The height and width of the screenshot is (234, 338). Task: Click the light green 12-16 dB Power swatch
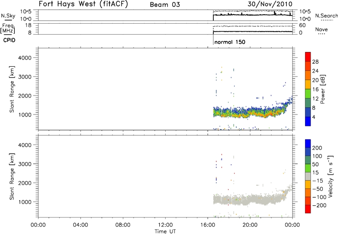coord(308,93)
